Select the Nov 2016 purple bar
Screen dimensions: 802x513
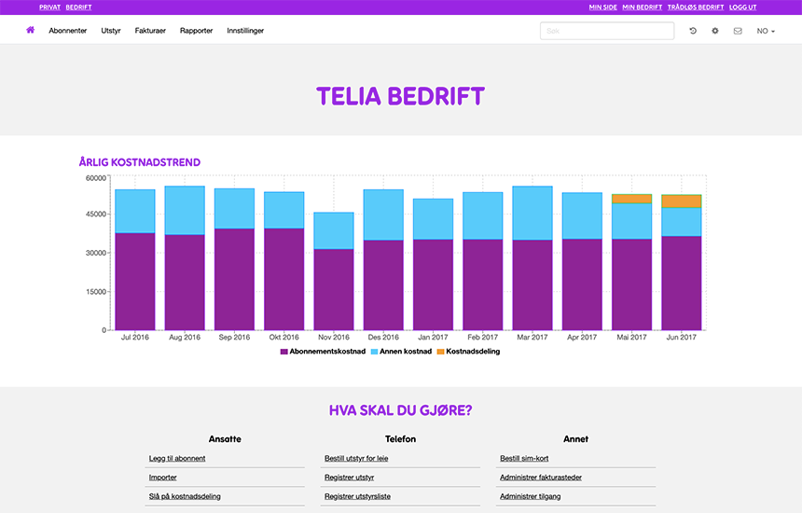click(x=334, y=289)
